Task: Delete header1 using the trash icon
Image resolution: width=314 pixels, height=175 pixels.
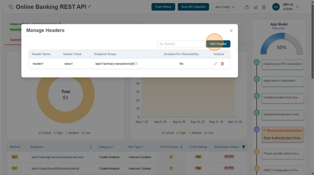Action: 222,64
